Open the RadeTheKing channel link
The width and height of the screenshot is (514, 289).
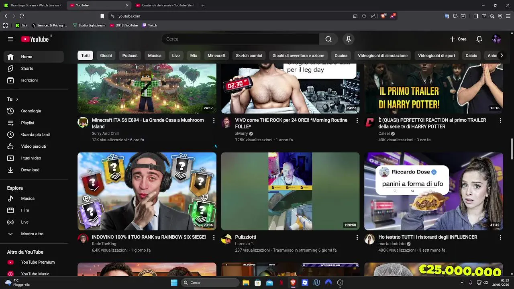[104, 244]
